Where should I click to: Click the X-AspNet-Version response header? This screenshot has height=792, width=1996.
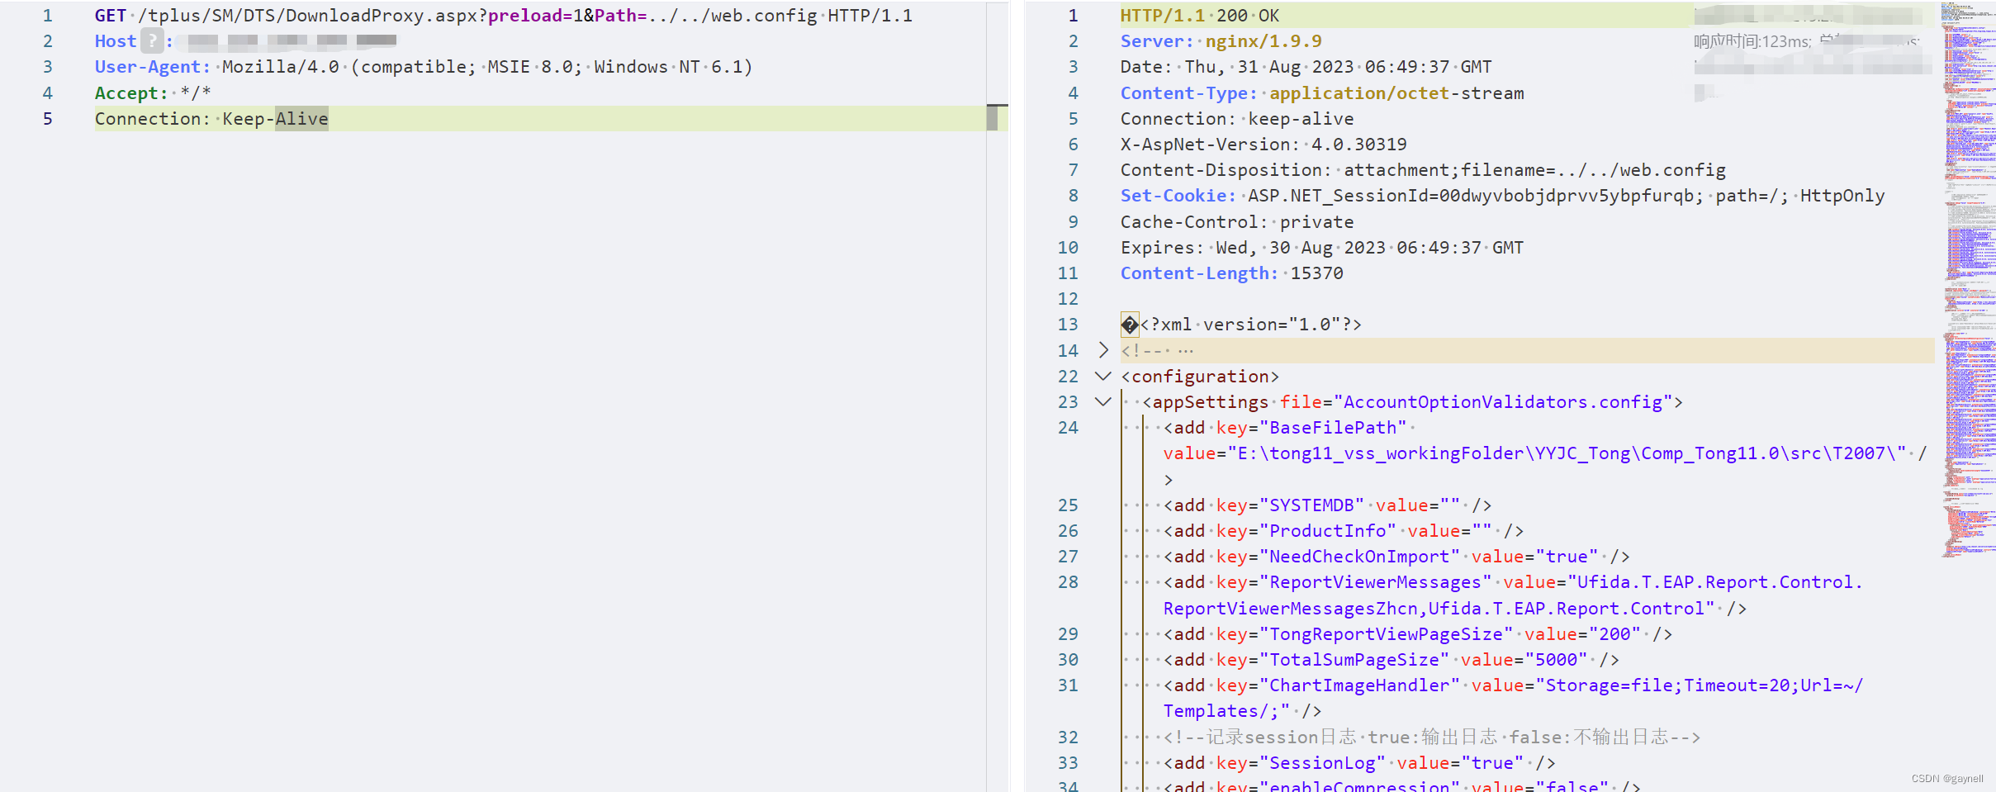tap(1264, 145)
